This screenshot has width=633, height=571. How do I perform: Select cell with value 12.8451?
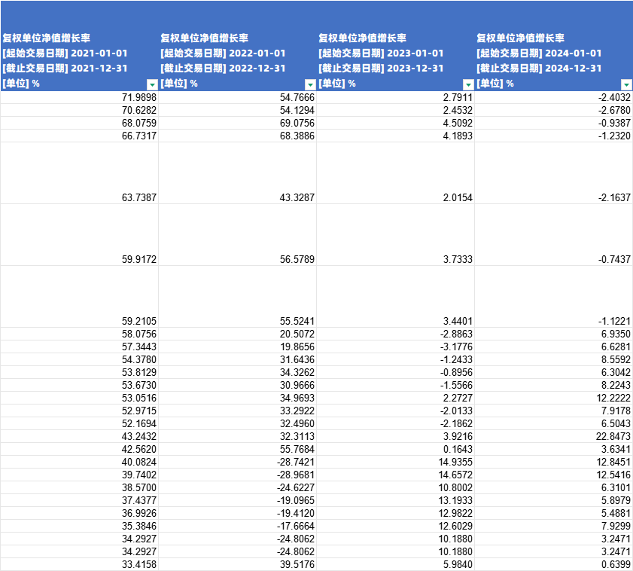click(x=553, y=462)
